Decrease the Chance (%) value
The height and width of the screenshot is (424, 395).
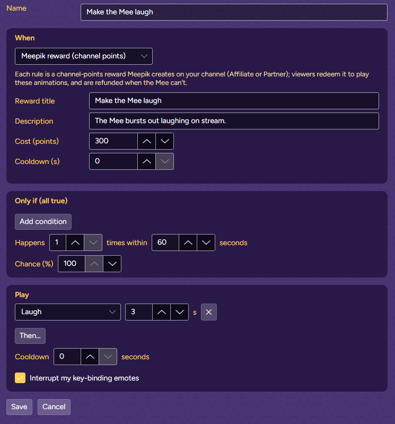point(112,264)
